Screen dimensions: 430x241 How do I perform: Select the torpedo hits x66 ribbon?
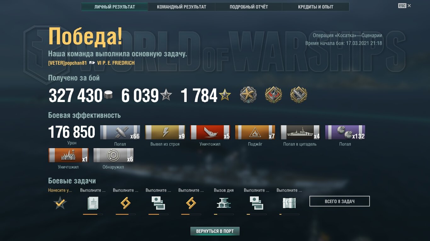(x=120, y=132)
